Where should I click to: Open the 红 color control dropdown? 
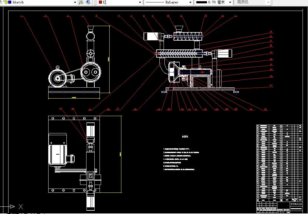click(140, 2)
